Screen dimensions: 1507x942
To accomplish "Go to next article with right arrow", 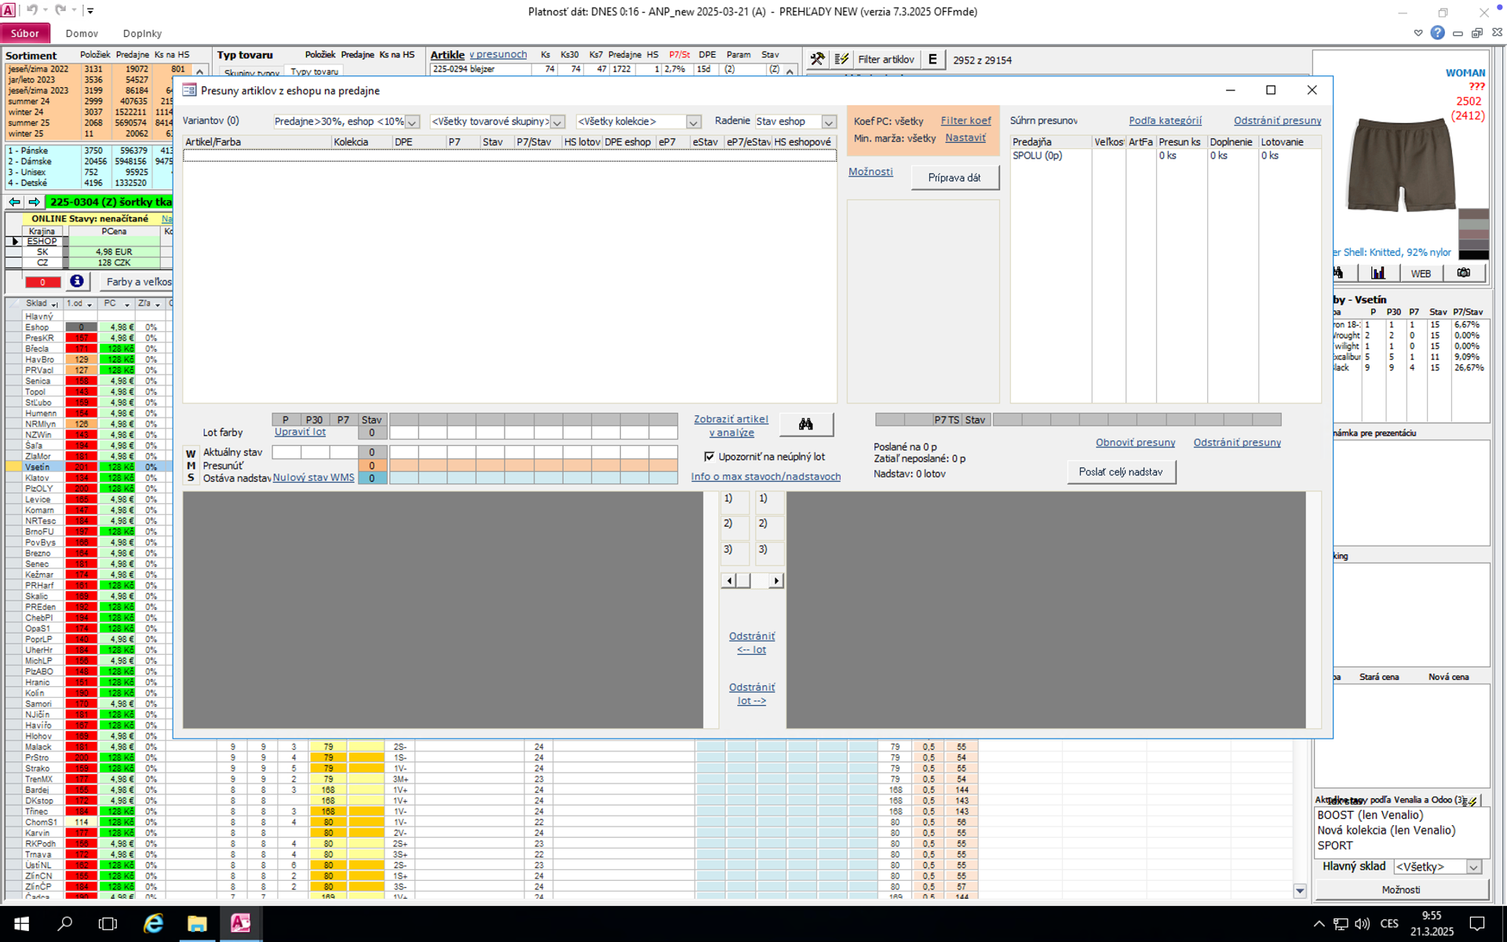I will [34, 202].
